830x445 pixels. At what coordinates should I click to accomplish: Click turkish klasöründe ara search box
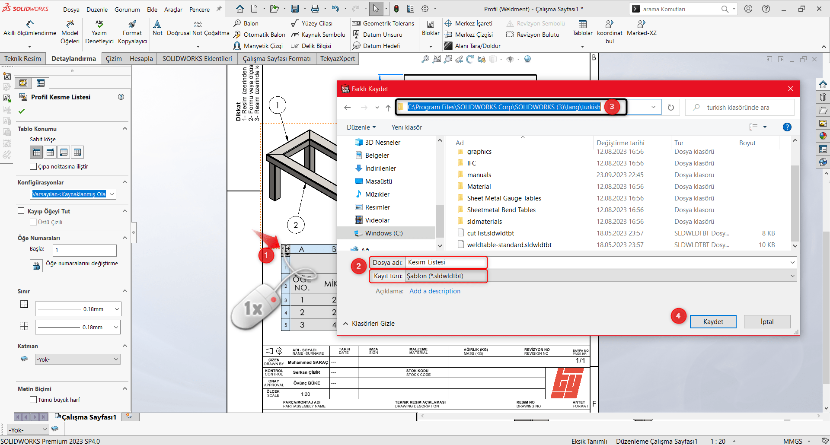[x=739, y=107]
